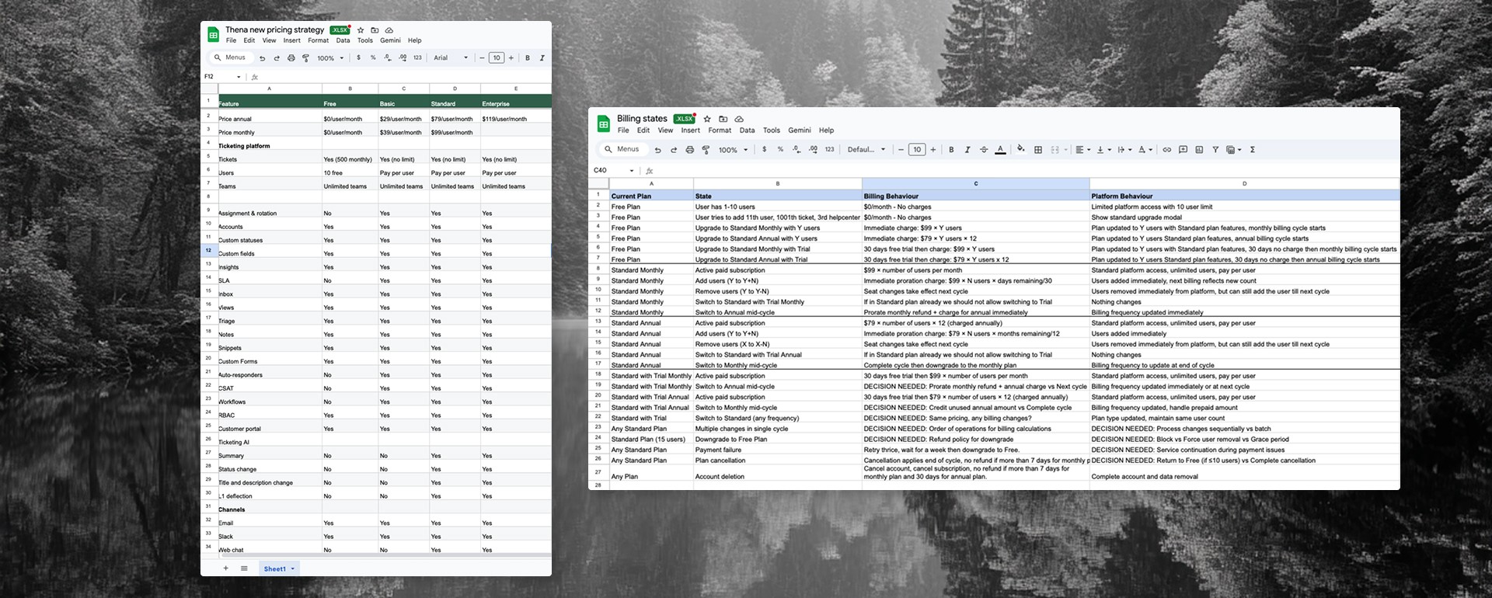
Task: Open the F12 name box dropdown
Action: click(239, 77)
